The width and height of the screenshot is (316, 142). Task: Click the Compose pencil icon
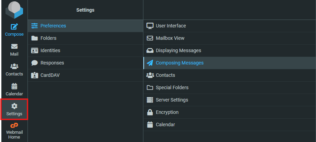pyautogui.click(x=14, y=27)
